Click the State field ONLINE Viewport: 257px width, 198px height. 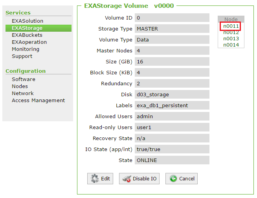tap(172, 160)
